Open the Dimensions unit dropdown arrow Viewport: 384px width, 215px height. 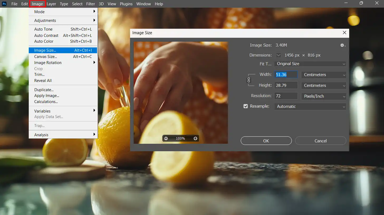click(279, 55)
